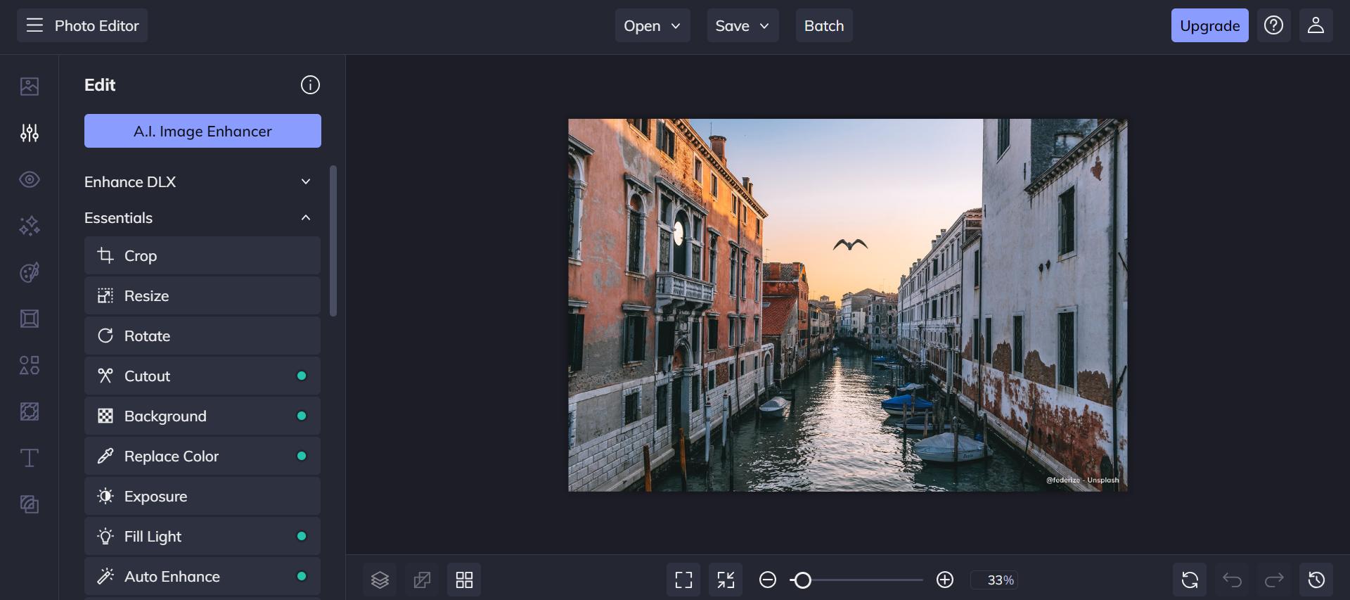Click the undo arrow icon
The width and height of the screenshot is (1350, 600).
[x=1232, y=580]
